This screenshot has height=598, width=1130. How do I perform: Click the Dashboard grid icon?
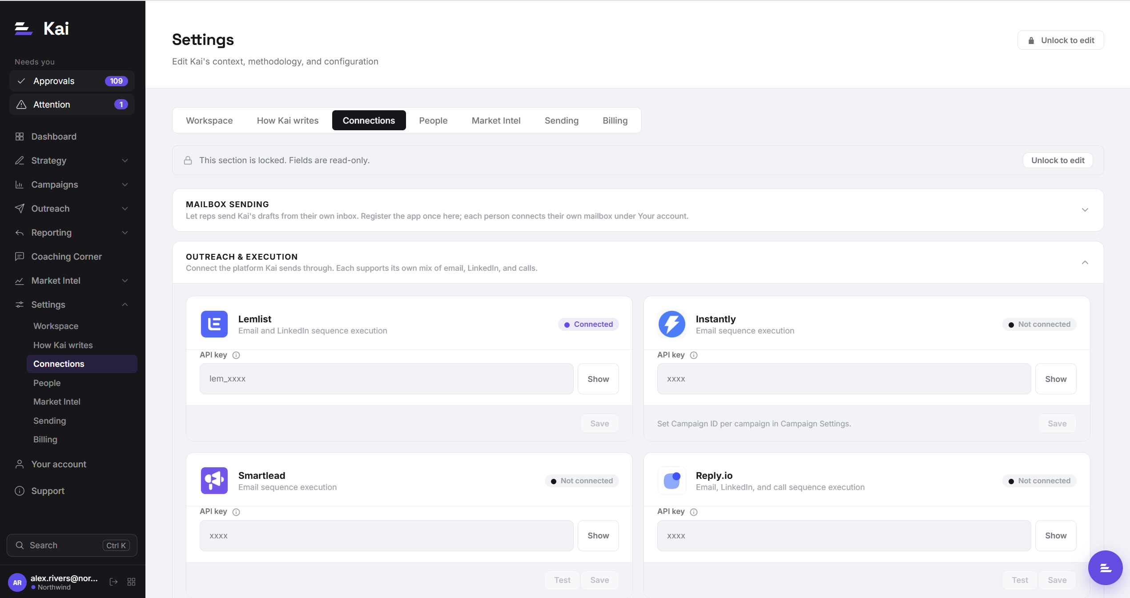(x=20, y=136)
